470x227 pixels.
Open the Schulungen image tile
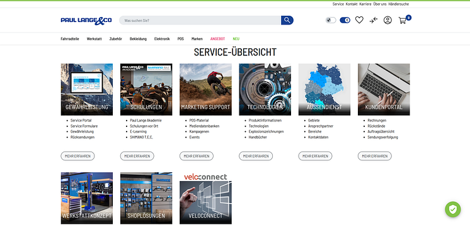pos(146,89)
